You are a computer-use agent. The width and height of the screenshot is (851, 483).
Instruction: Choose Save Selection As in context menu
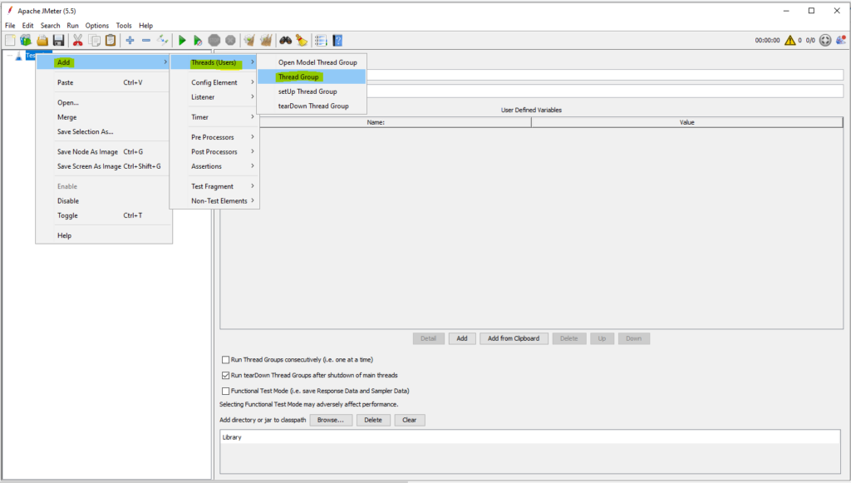coord(85,131)
